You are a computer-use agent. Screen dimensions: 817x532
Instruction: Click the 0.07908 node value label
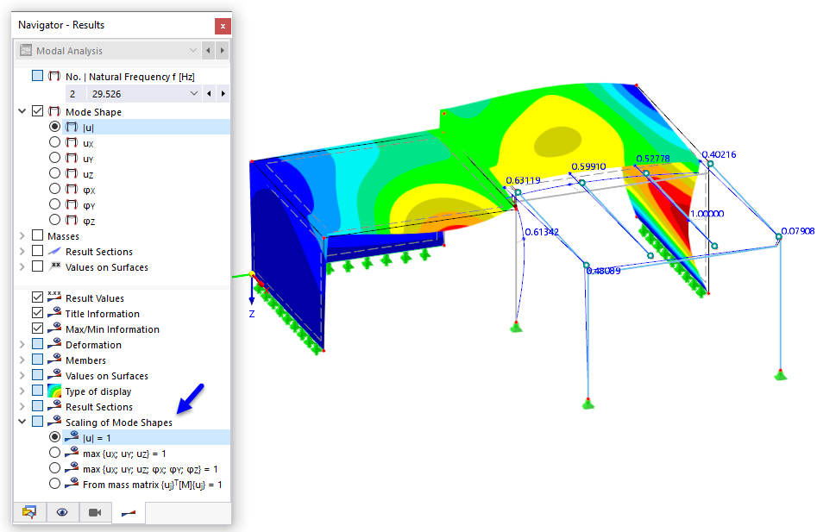798,230
